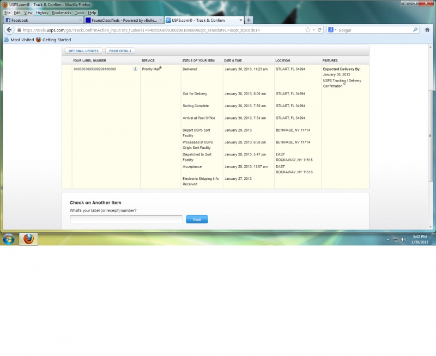Open the Edit menu

(x=17, y=13)
